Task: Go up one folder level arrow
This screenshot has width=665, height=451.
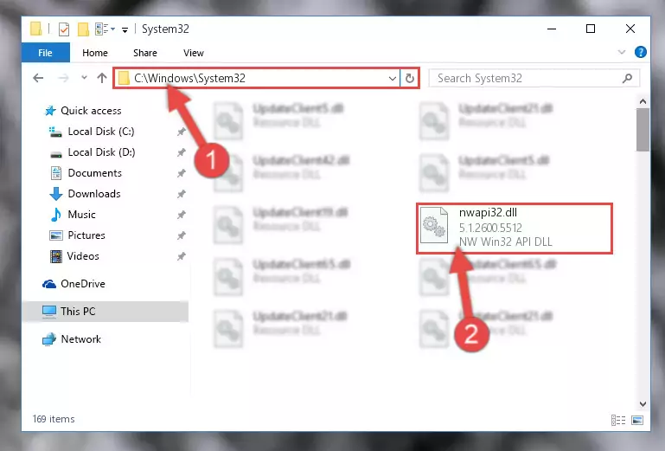Action: tap(102, 78)
